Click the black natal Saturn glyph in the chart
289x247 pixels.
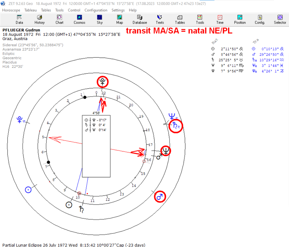tap(81, 209)
